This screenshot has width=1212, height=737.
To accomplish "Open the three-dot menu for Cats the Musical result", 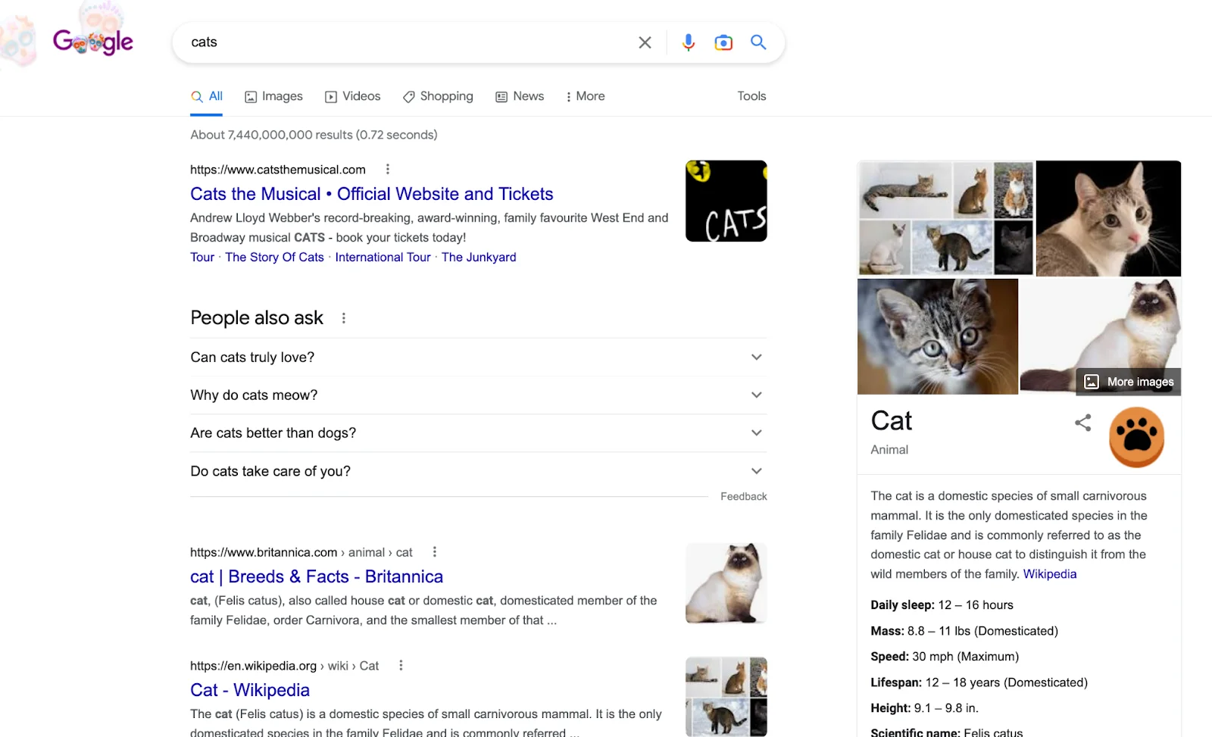I will [x=387, y=169].
